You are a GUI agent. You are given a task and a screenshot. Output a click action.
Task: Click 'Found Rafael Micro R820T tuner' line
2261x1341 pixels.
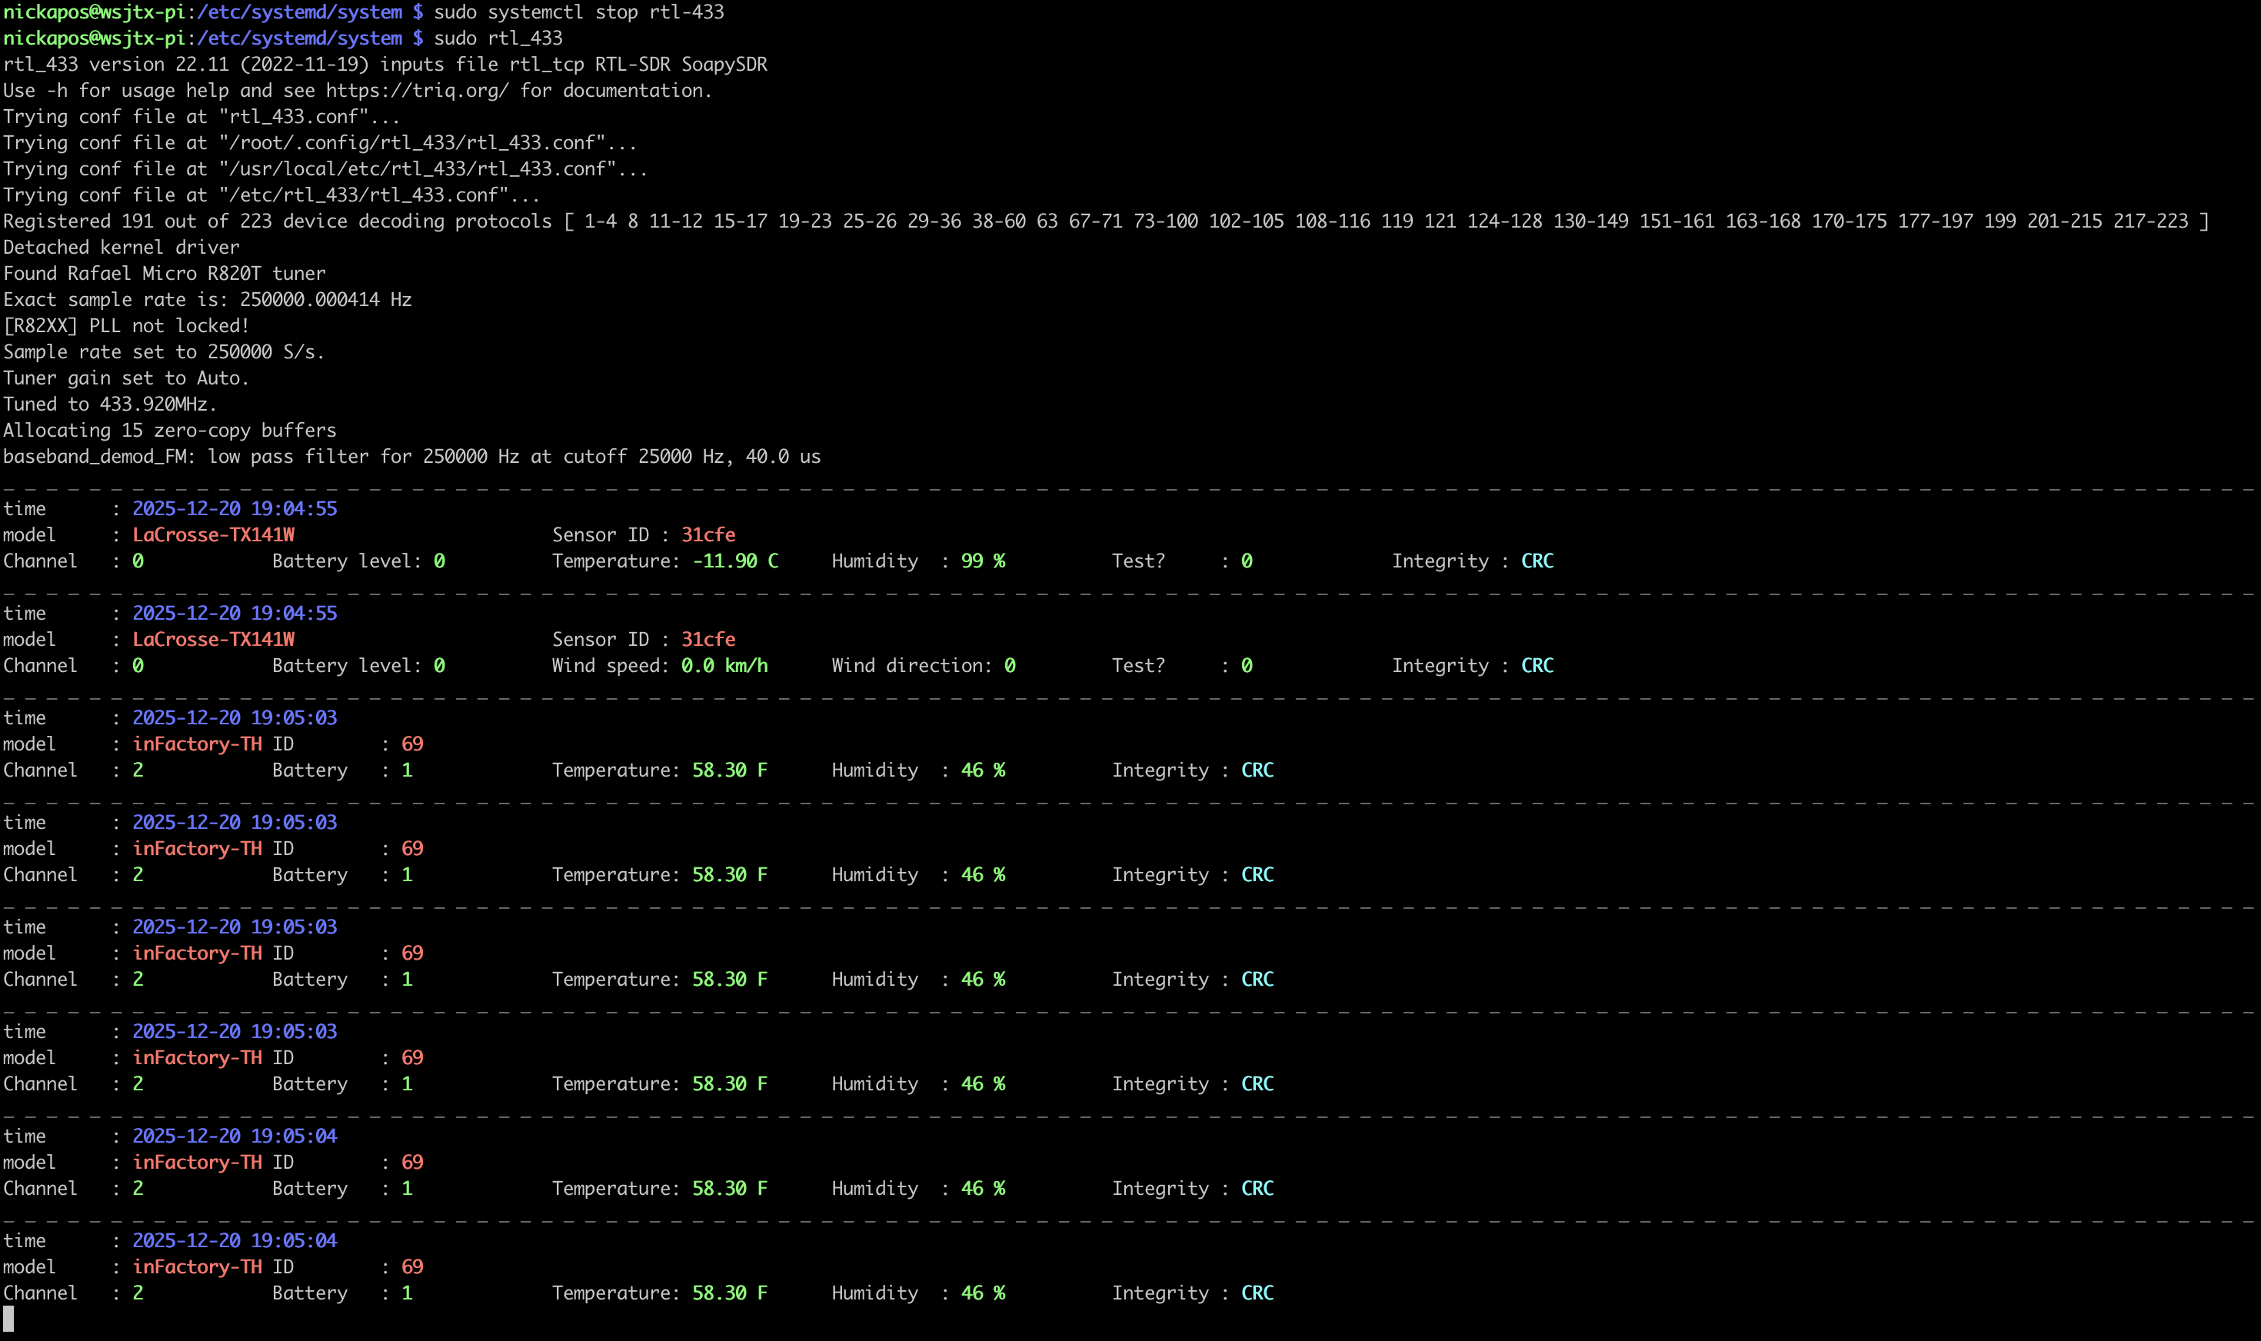[165, 274]
